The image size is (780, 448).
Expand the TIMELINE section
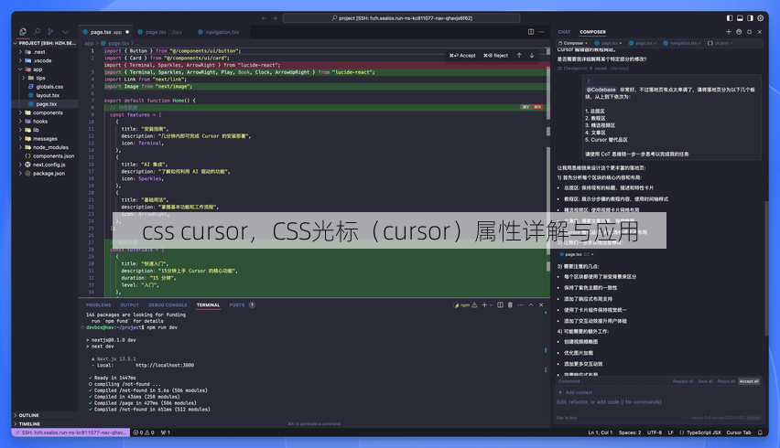coord(46,424)
